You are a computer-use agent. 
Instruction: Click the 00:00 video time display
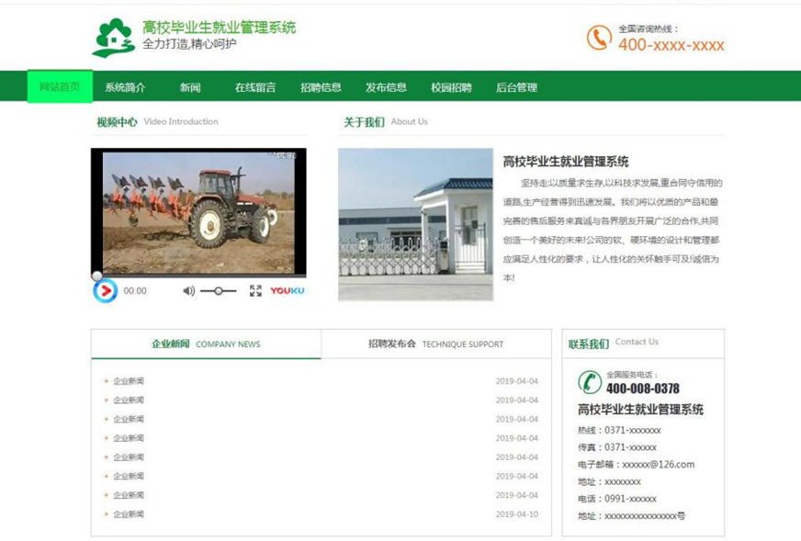135,290
